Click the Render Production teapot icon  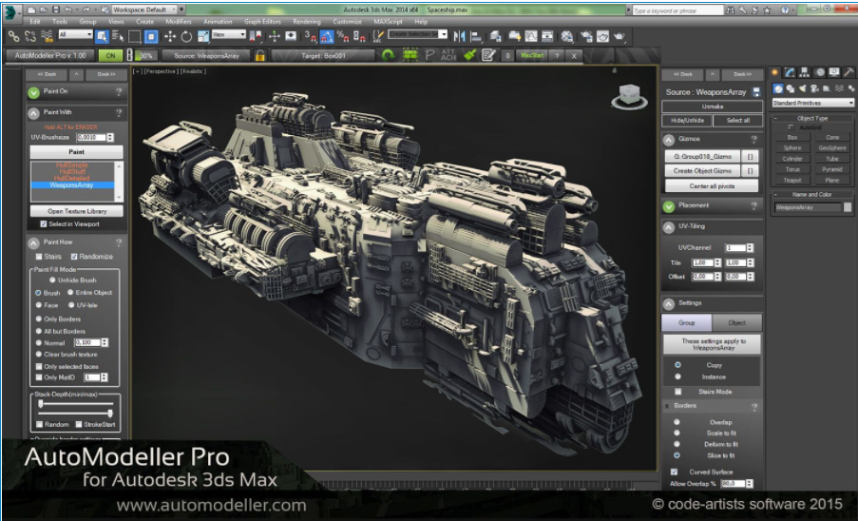(620, 36)
